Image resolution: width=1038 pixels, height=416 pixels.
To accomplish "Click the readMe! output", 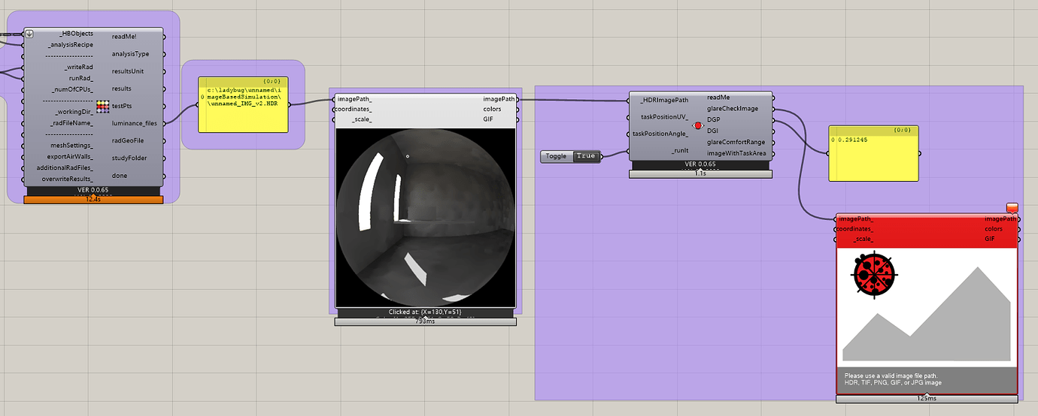I will pyautogui.click(x=124, y=36).
